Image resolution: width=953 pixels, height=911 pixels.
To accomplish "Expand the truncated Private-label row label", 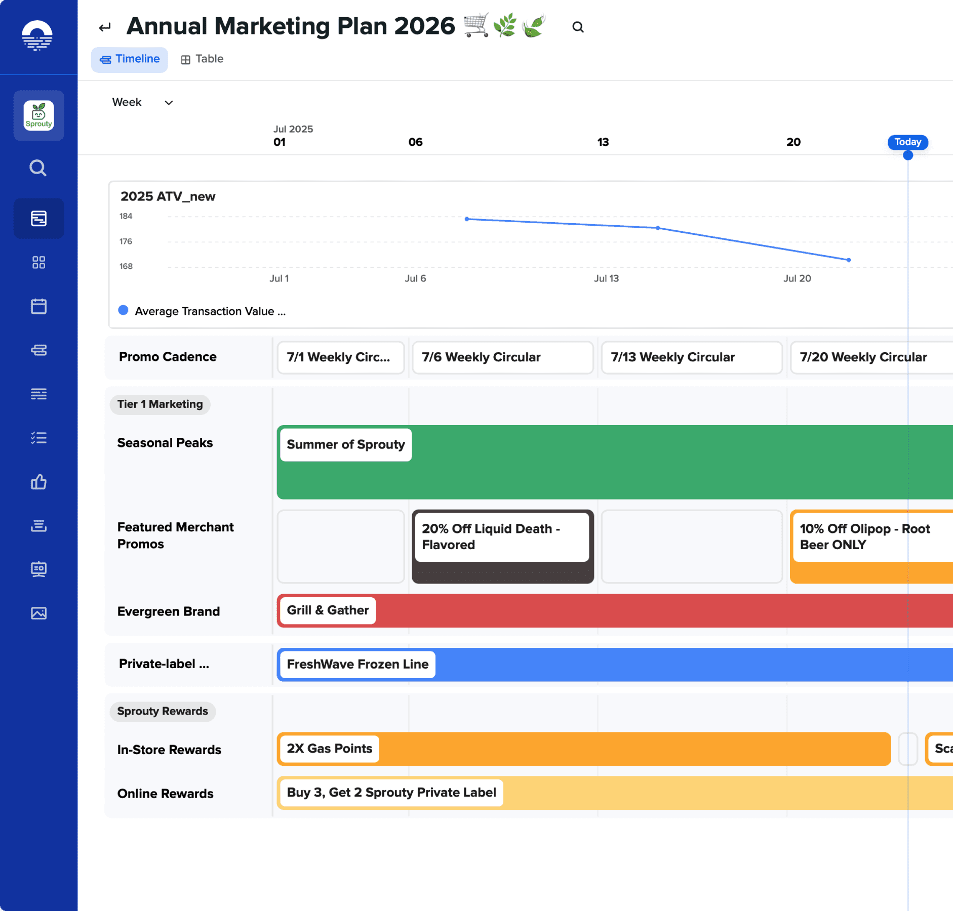I will pos(164,664).
